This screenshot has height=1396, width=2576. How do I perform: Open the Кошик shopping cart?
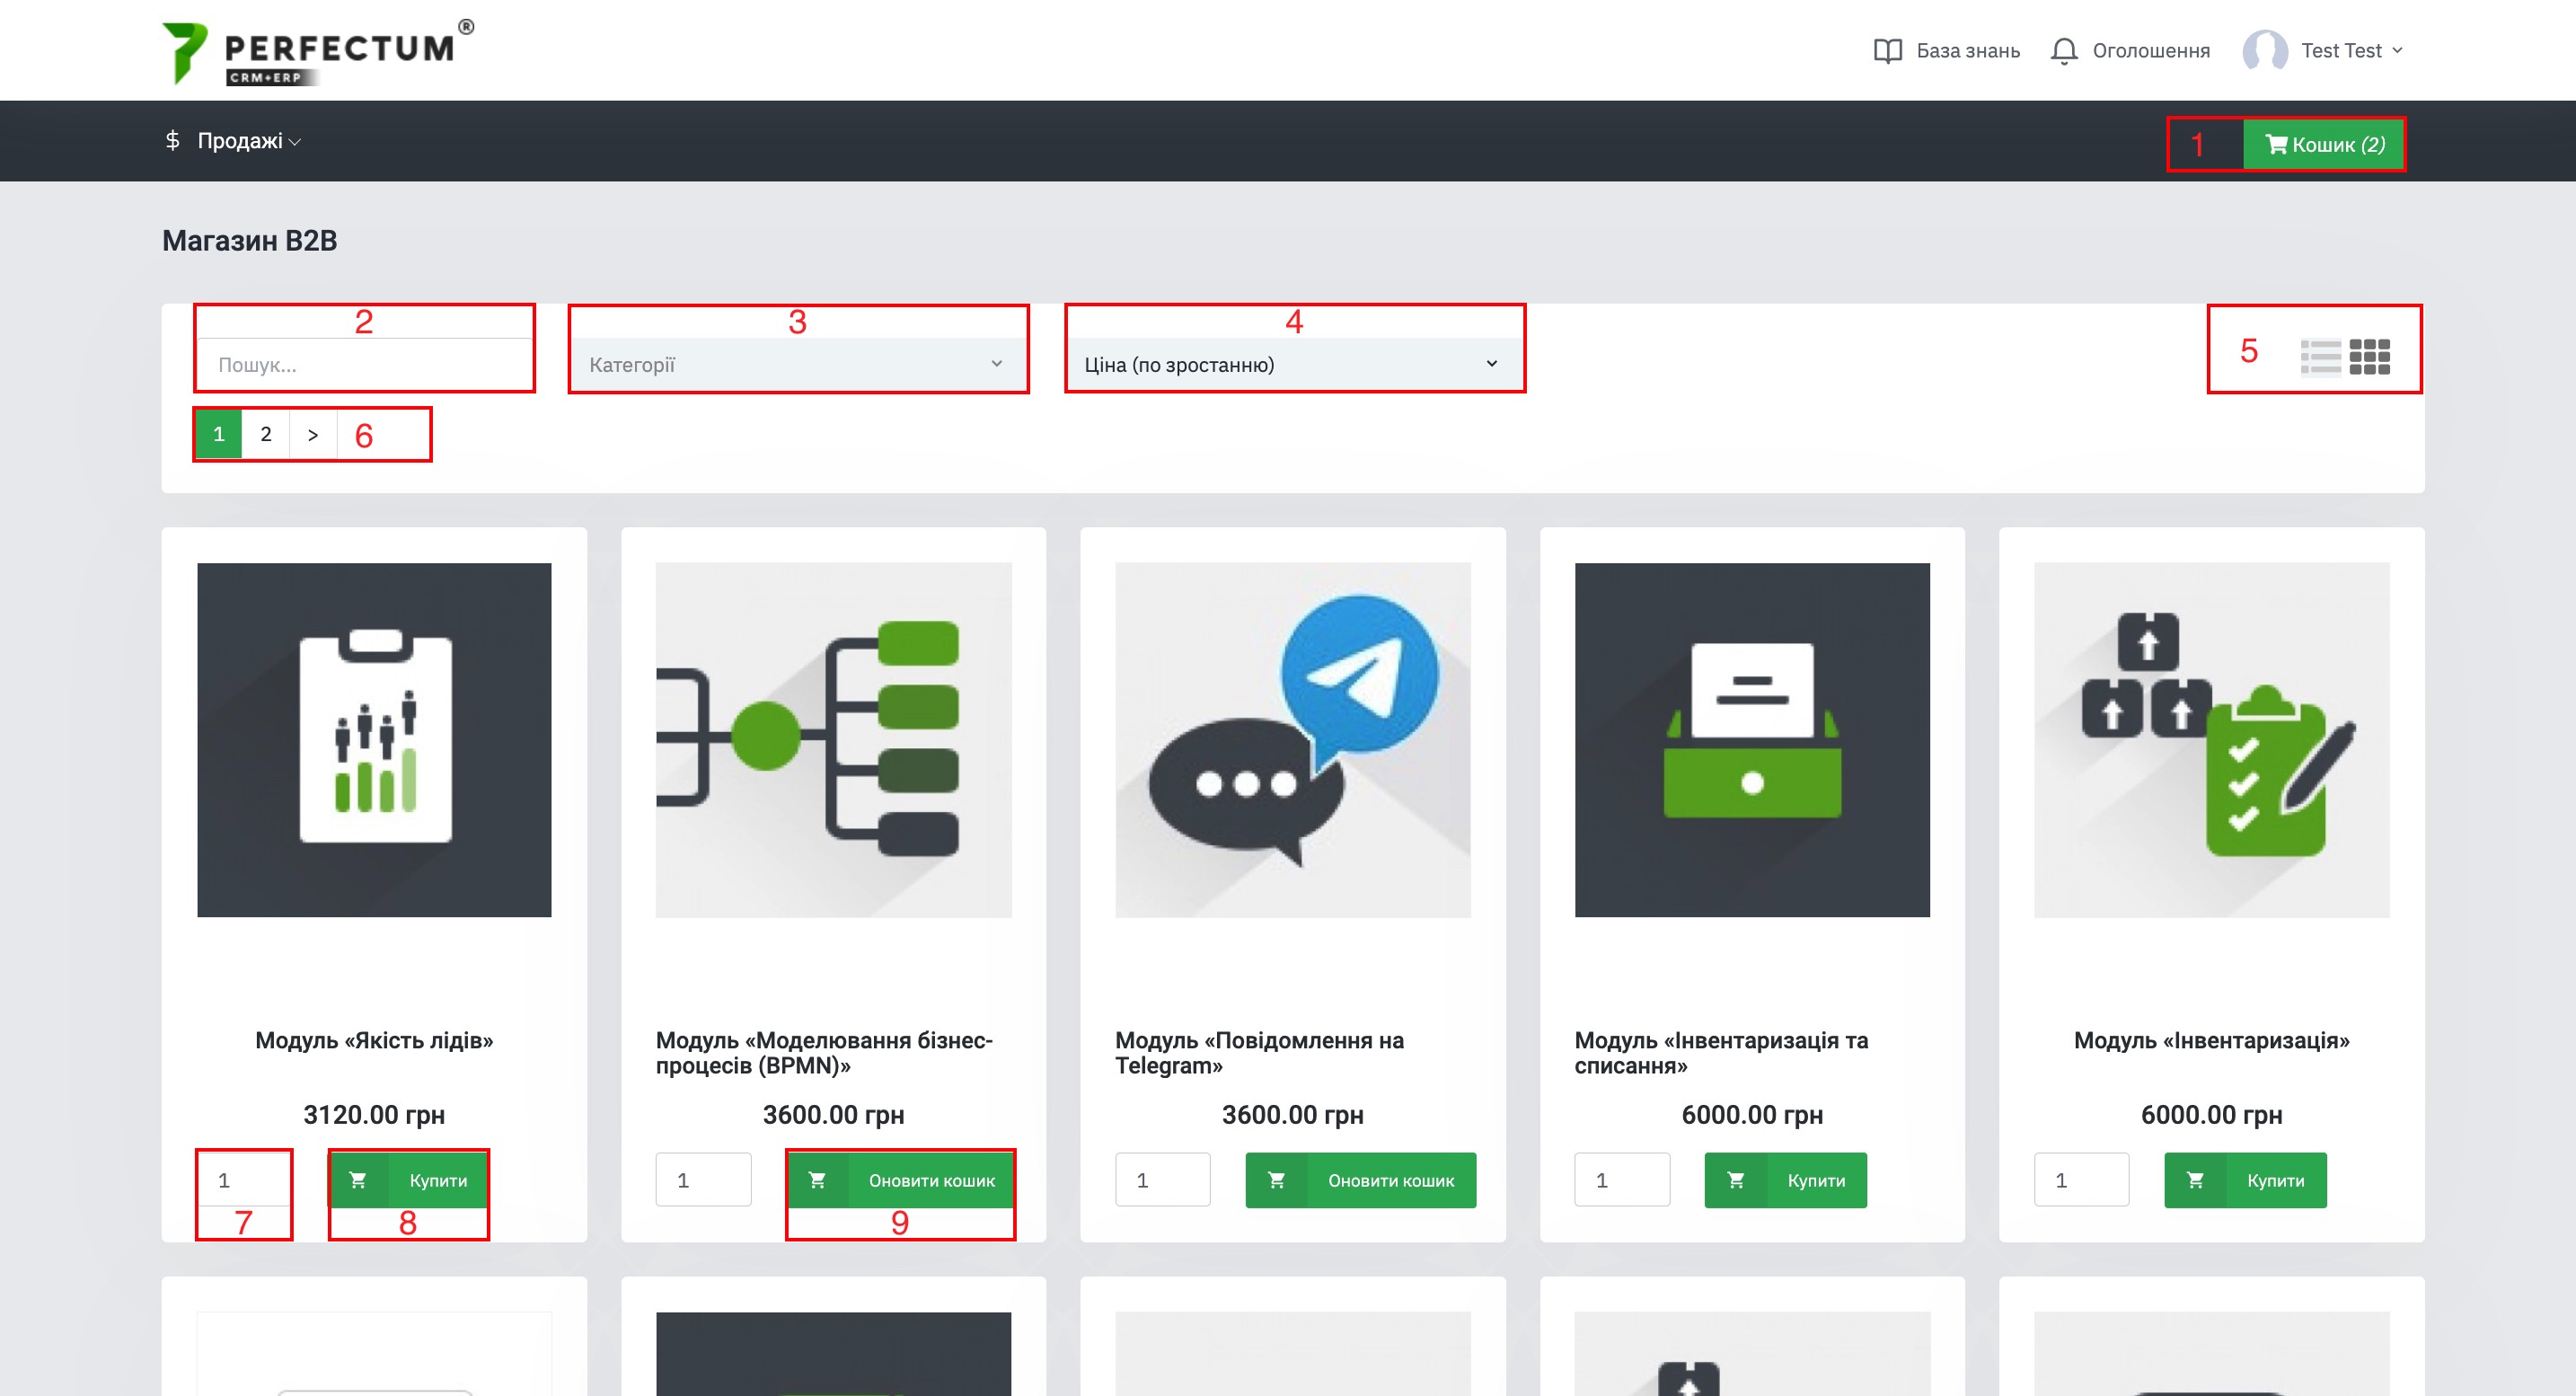[x=2323, y=145]
